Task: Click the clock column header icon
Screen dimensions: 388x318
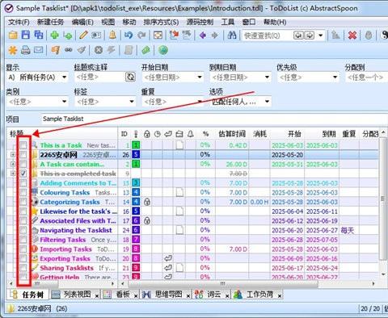Action: [158, 134]
